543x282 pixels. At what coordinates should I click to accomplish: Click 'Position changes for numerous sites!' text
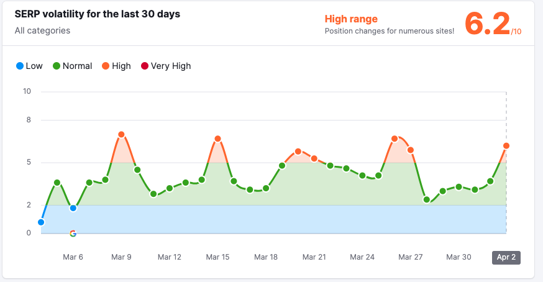click(390, 31)
